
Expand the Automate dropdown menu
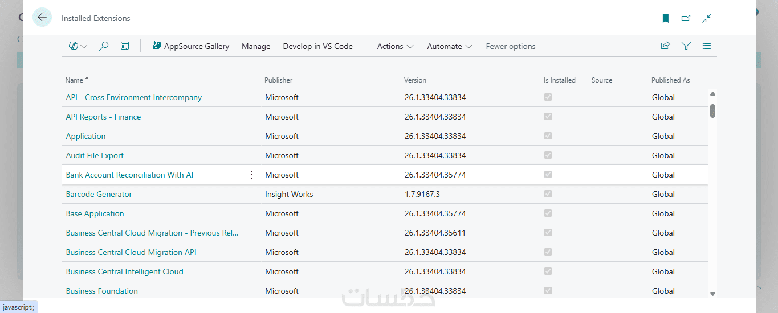(449, 46)
